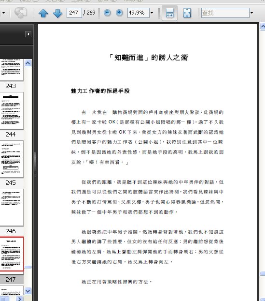Select the fit one full page icon

coord(187,13)
